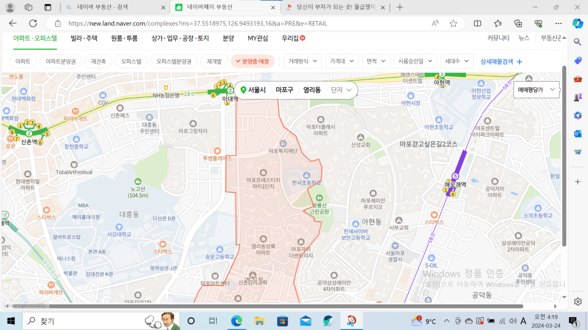Click the page vertical scrollbar
This screenshot has height=330, width=588.
coord(564,156)
